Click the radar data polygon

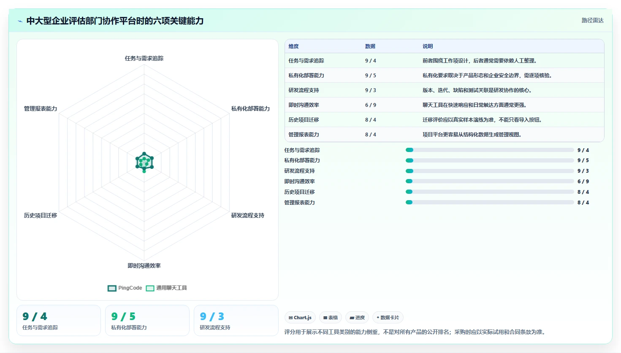(144, 162)
